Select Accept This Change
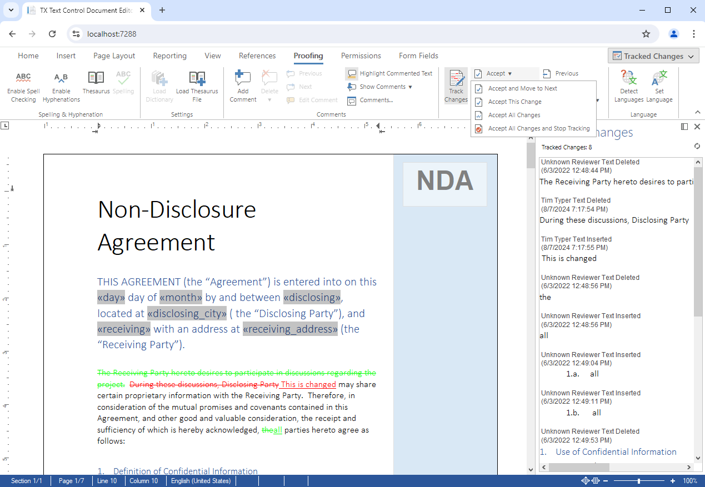This screenshot has width=705, height=487. click(x=533, y=102)
